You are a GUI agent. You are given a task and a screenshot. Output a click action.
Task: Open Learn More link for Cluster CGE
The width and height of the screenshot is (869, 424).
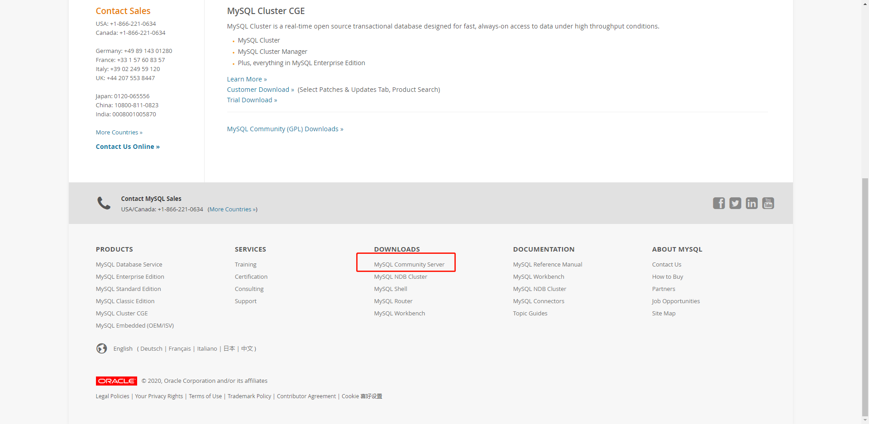click(247, 79)
